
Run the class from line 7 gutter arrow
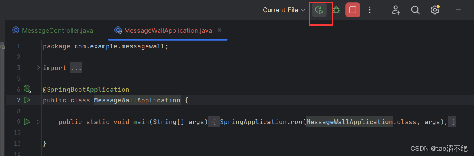click(27, 100)
